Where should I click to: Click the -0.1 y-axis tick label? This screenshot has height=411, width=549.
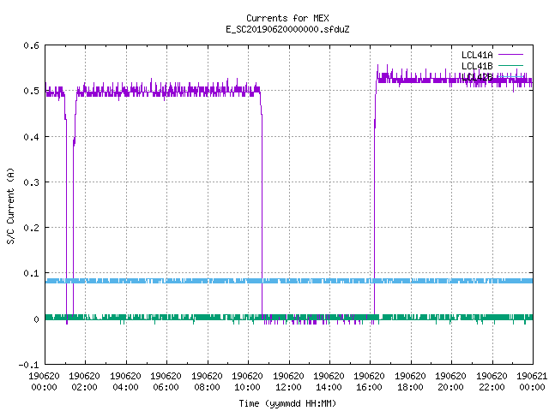28,365
